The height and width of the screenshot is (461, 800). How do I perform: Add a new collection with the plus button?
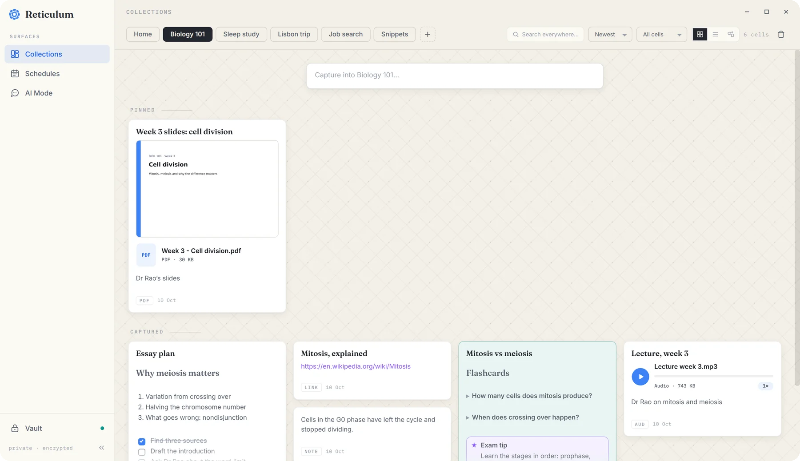tap(428, 34)
